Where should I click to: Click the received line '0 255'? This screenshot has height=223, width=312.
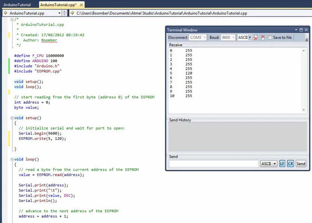[181, 50]
